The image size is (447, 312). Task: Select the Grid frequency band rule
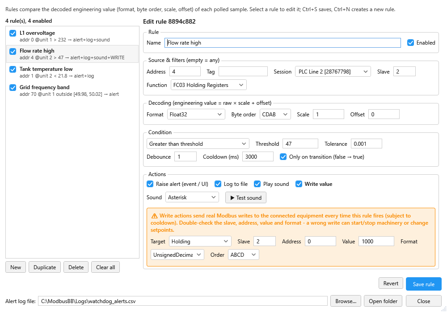(72, 90)
